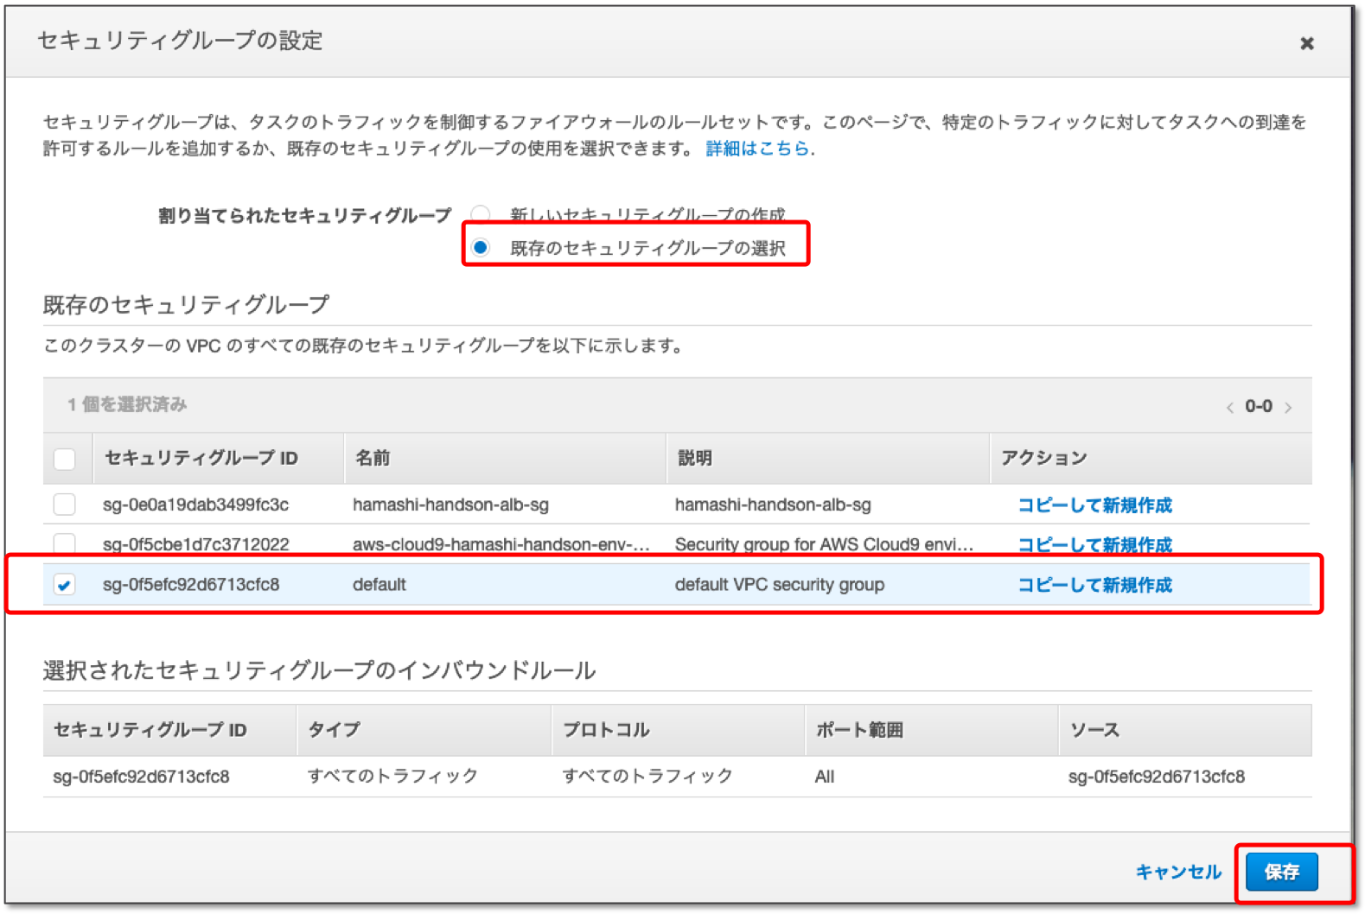Click the inbound rule security group ID cell
This screenshot has height=914, width=1365.
coord(141,777)
